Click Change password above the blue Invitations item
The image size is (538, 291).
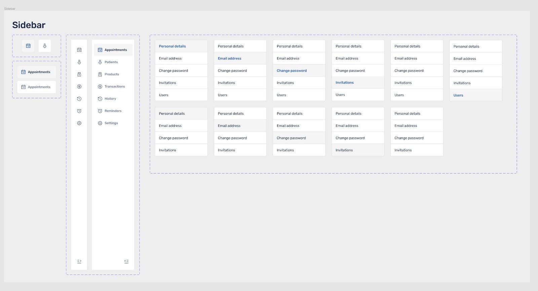pyautogui.click(x=358, y=71)
